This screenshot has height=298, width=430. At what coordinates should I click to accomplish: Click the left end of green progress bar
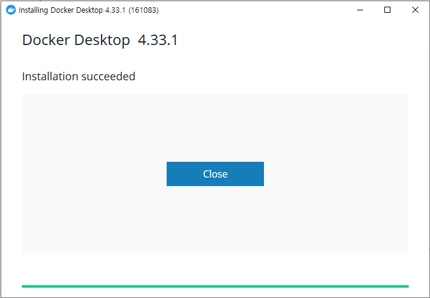[x=25, y=286]
